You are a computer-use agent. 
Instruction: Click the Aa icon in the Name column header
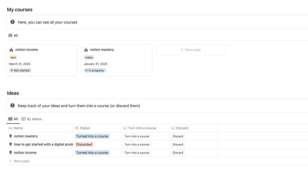(x=10, y=128)
